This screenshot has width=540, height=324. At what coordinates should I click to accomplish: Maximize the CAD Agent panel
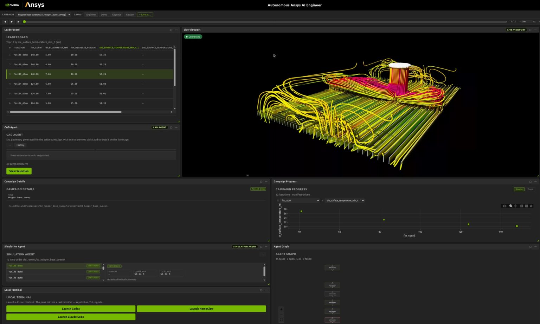[x=171, y=127]
